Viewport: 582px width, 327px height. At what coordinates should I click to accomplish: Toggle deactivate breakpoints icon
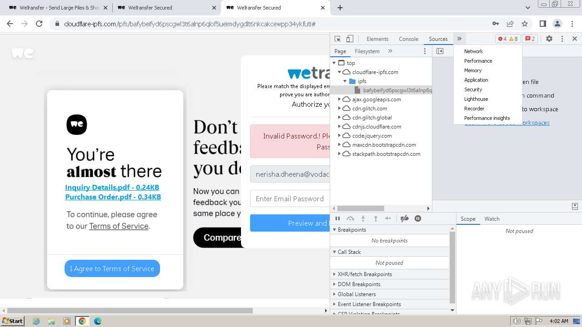405,218
